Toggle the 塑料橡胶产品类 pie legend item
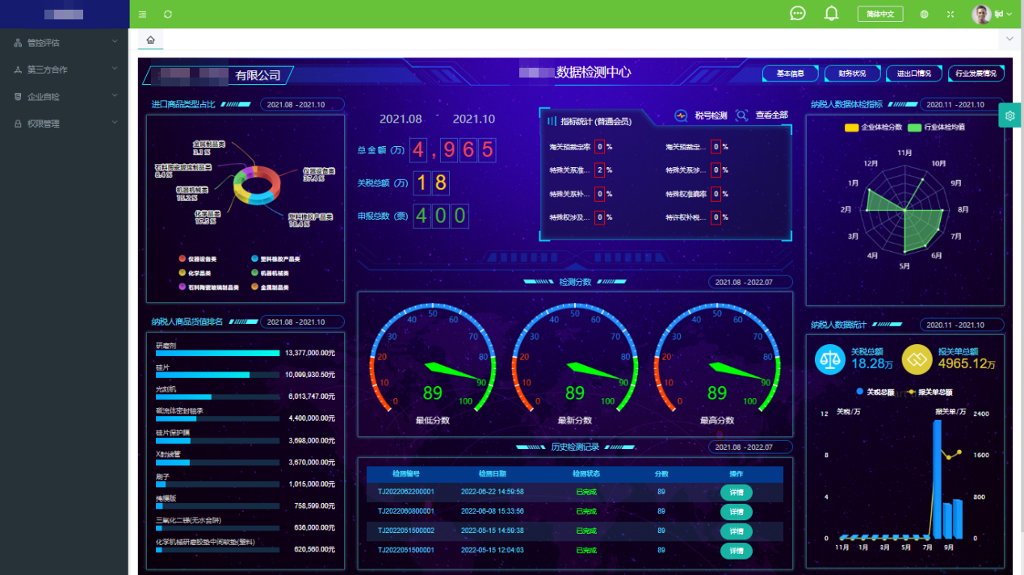This screenshot has height=575, width=1024. [x=275, y=259]
